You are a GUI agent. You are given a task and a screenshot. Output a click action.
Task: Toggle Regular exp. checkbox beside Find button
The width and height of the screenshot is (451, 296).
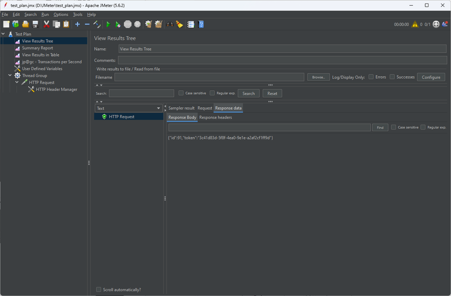coord(423,127)
